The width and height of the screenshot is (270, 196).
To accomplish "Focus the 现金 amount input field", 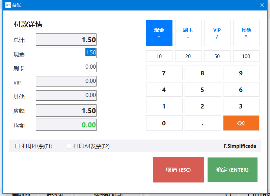I will pyautogui.click(x=66, y=53).
